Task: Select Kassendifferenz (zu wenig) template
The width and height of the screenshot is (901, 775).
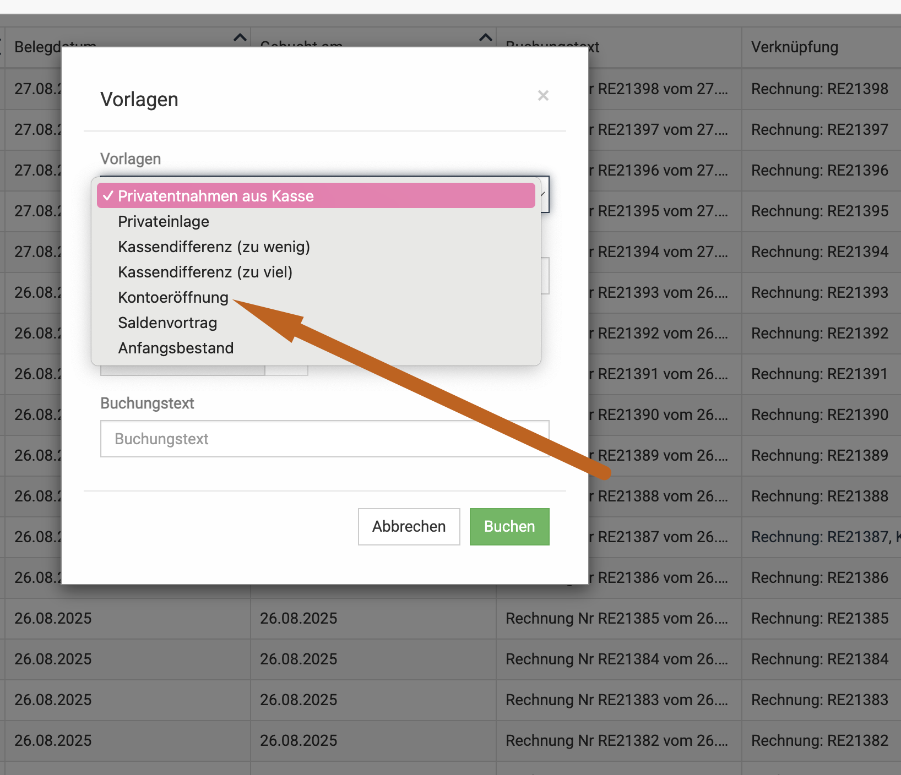Action: (x=214, y=247)
